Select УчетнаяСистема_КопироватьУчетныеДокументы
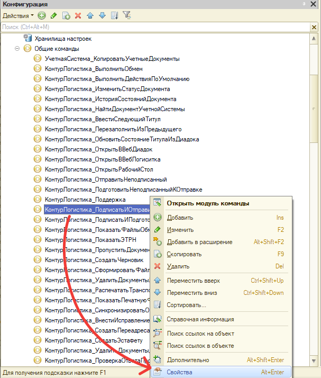This screenshot has height=378, width=321. point(112,59)
